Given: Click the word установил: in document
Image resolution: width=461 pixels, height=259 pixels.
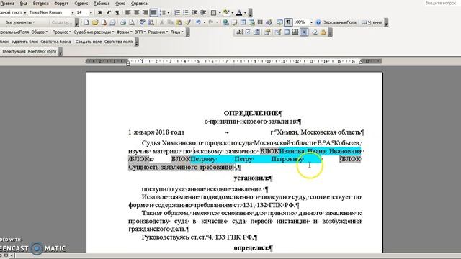Looking at the screenshot, I should click(251, 178).
